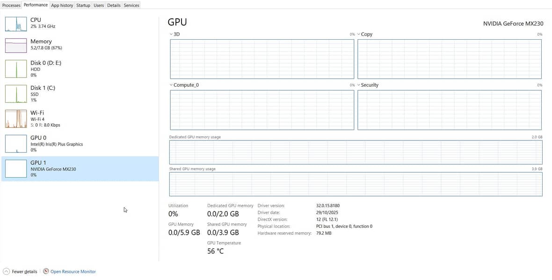
Task: Open the Performance tab
Action: tap(36, 5)
